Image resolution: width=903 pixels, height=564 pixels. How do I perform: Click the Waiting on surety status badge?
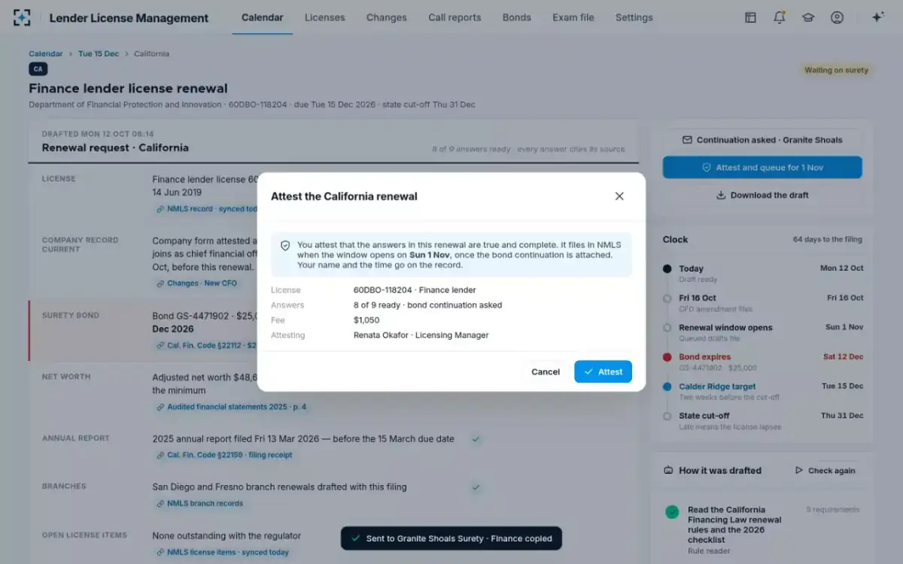(836, 70)
